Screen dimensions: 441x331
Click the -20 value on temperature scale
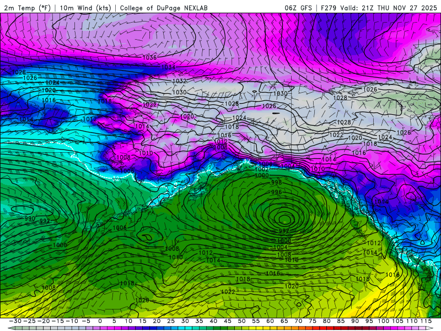click(44, 321)
